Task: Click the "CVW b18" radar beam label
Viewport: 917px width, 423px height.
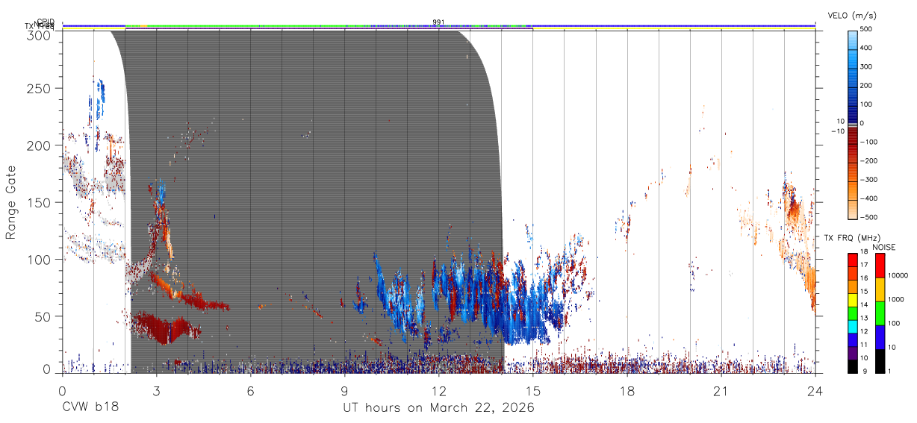Action: (90, 408)
